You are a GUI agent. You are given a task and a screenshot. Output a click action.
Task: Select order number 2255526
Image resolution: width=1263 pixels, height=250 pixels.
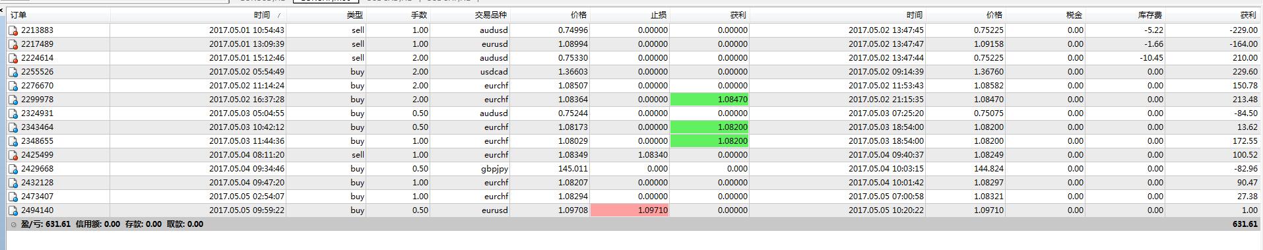(x=37, y=72)
